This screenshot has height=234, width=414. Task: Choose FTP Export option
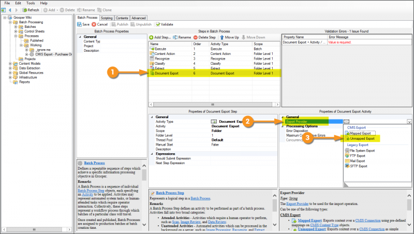(355, 156)
